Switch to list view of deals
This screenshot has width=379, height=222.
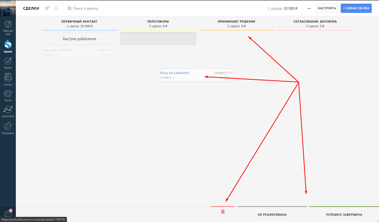pos(56,8)
